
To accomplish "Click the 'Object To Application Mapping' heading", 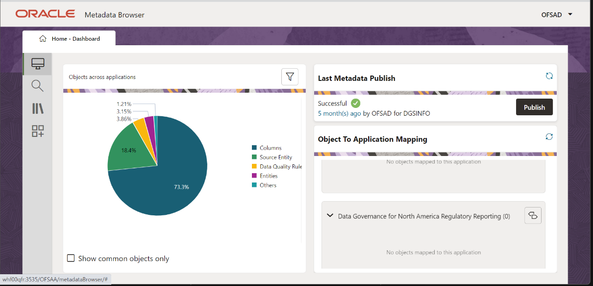I will pos(372,139).
